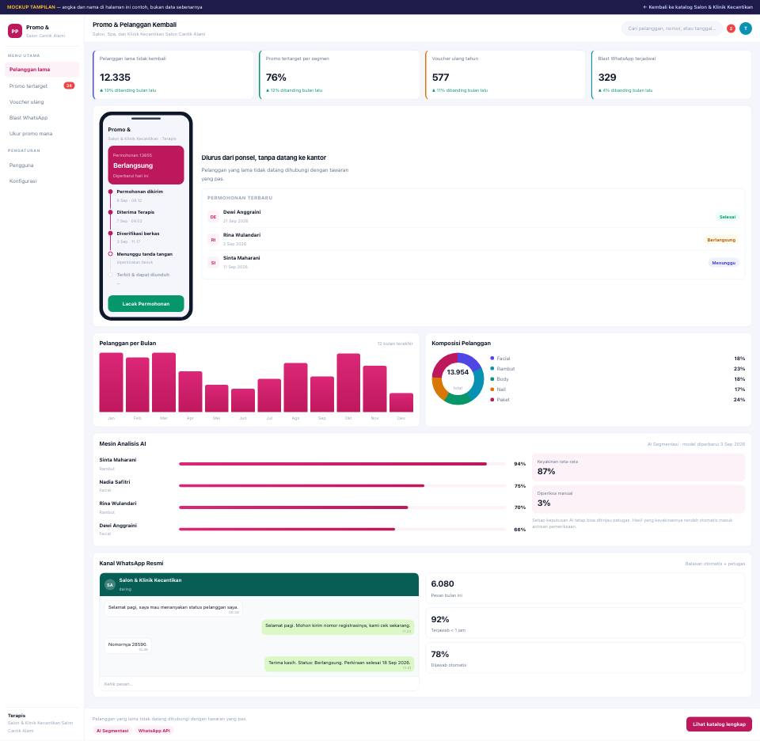Image resolution: width=760 pixels, height=741 pixels.
Task: Open Ukur promo mana page
Action: point(42,133)
